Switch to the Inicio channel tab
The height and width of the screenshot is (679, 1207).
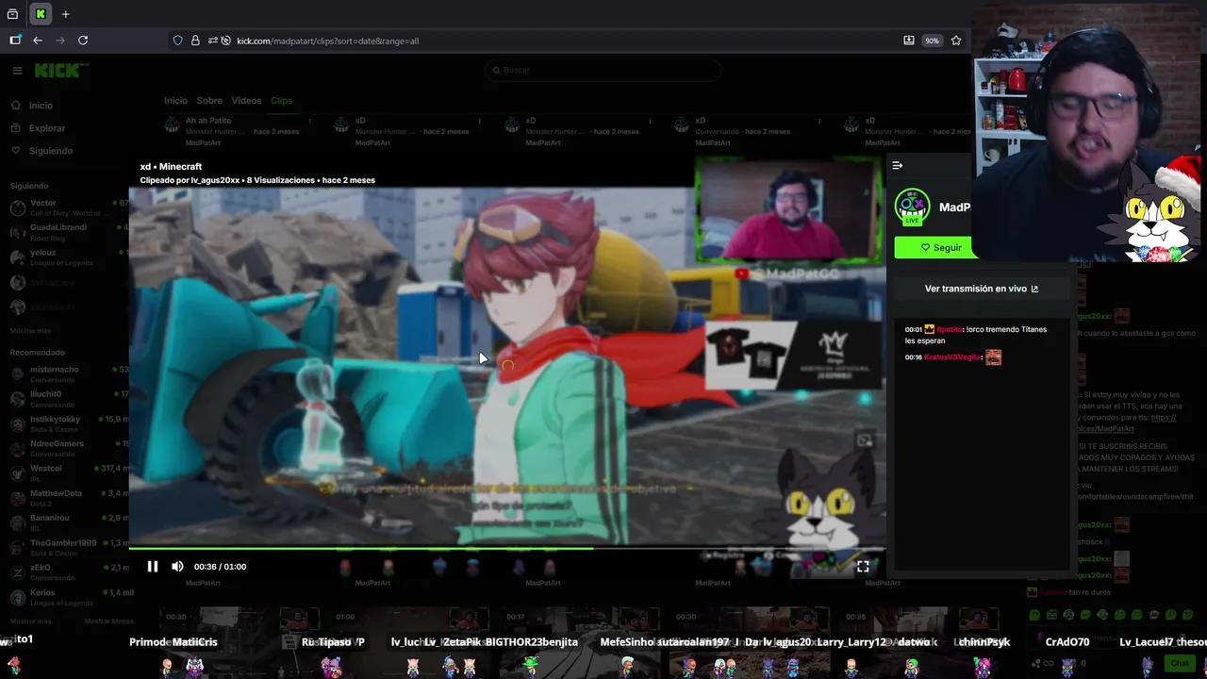coord(175,101)
